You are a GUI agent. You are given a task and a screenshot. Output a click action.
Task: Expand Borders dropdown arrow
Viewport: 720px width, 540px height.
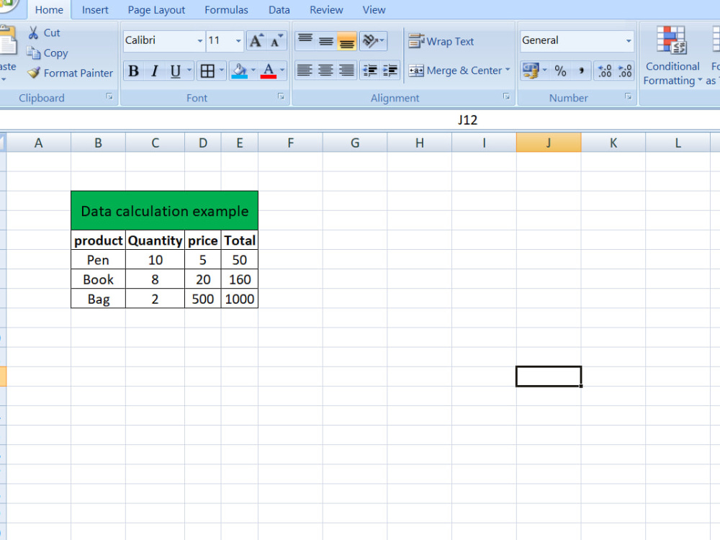point(221,71)
